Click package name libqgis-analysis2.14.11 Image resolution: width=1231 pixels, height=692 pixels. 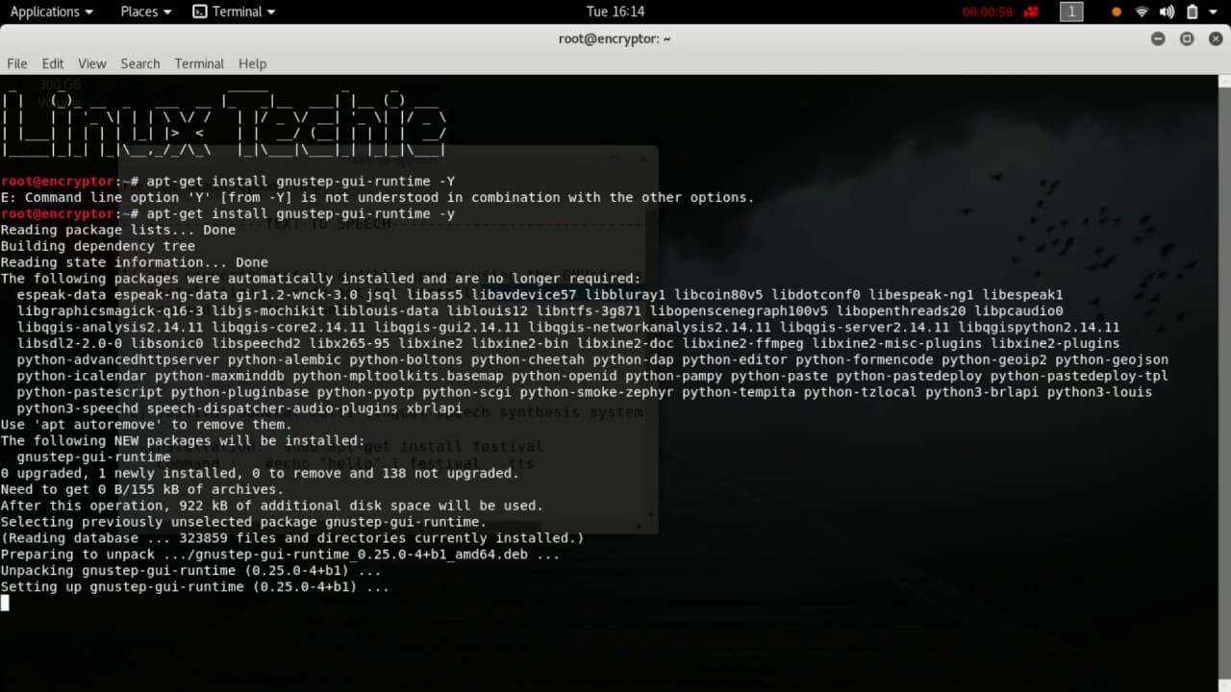[x=111, y=328]
